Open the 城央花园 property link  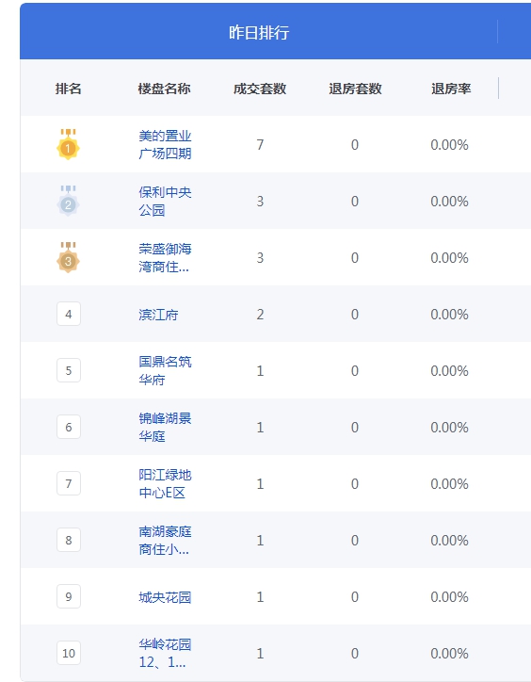[165, 597]
